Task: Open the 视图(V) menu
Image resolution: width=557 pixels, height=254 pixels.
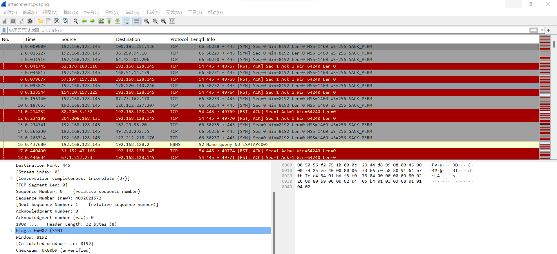Action: 50,12
